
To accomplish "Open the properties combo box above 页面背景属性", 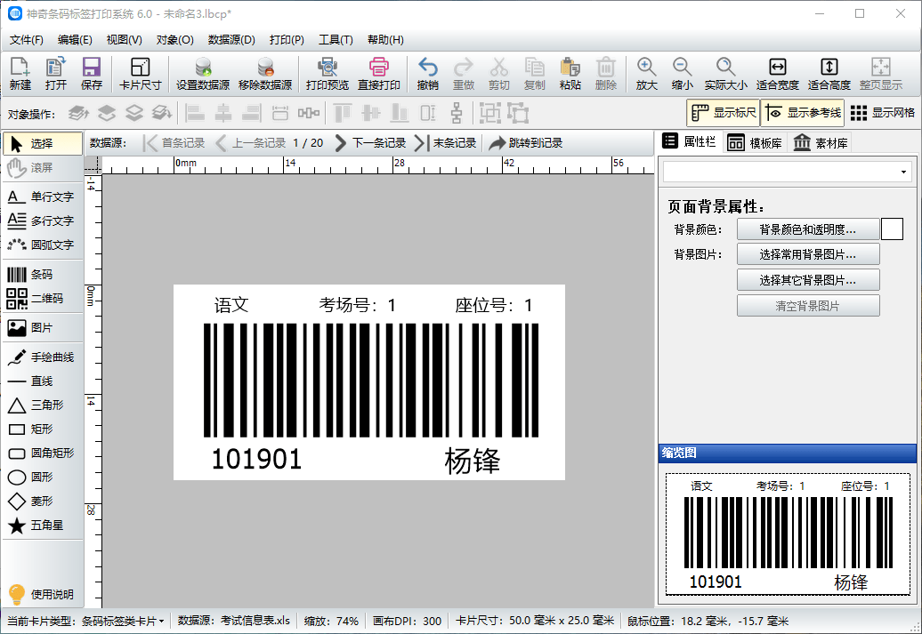I will click(x=787, y=171).
